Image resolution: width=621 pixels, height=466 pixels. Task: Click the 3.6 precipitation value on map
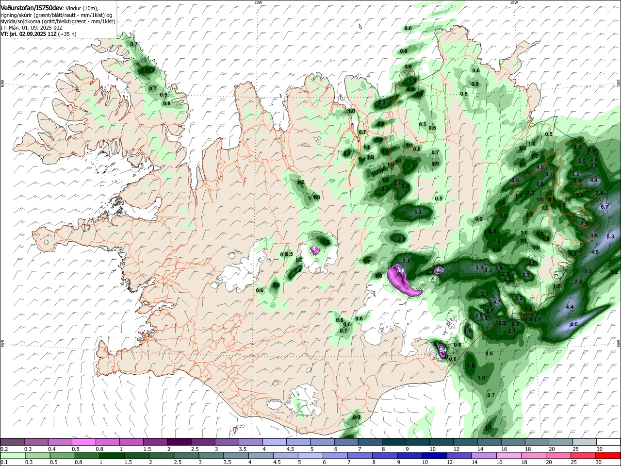click(x=515, y=180)
